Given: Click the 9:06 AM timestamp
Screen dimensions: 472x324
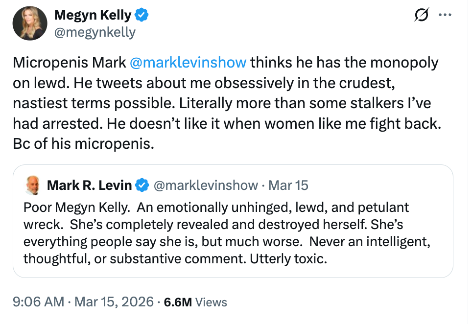Looking at the screenshot, I should [38, 302].
